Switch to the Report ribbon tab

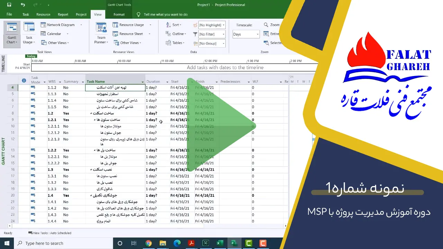tap(63, 15)
